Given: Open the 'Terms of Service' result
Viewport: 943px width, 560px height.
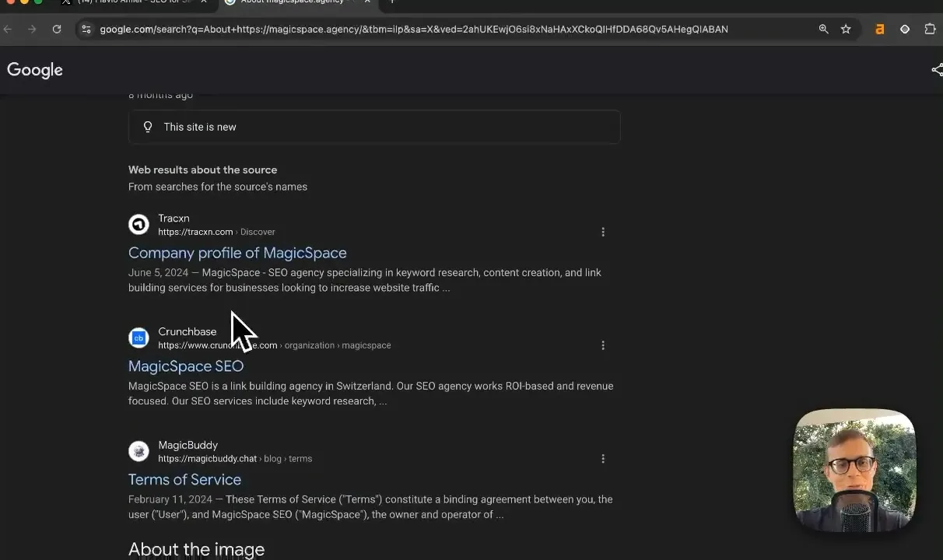Looking at the screenshot, I should click(184, 480).
